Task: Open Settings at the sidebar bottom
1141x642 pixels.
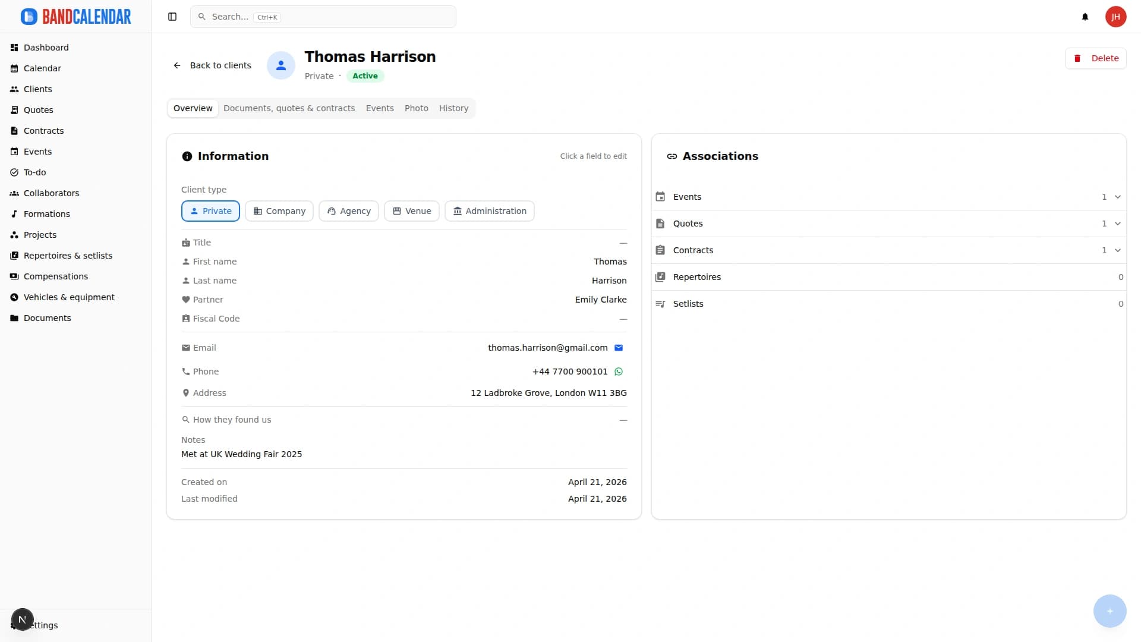Action: tap(76, 625)
